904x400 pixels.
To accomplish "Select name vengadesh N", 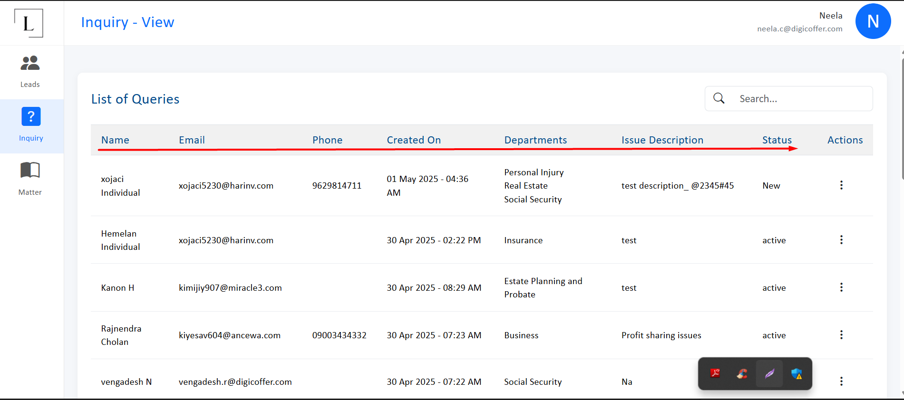I will tap(126, 382).
